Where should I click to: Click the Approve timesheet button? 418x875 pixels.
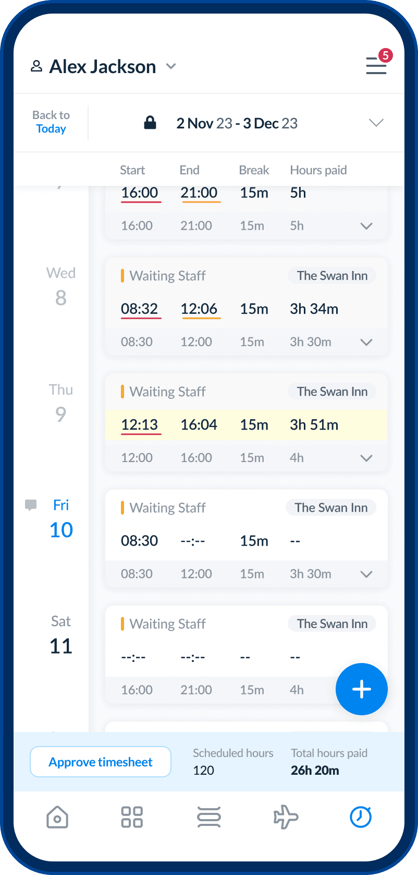tap(101, 762)
